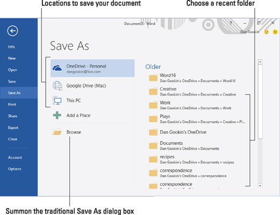The width and height of the screenshot is (280, 215).
Task: Click the Creative folder icon
Action: (153, 91)
